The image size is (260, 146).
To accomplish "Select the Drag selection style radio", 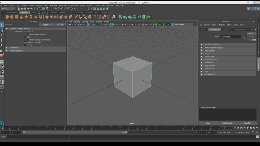I will (x=25, y=37).
